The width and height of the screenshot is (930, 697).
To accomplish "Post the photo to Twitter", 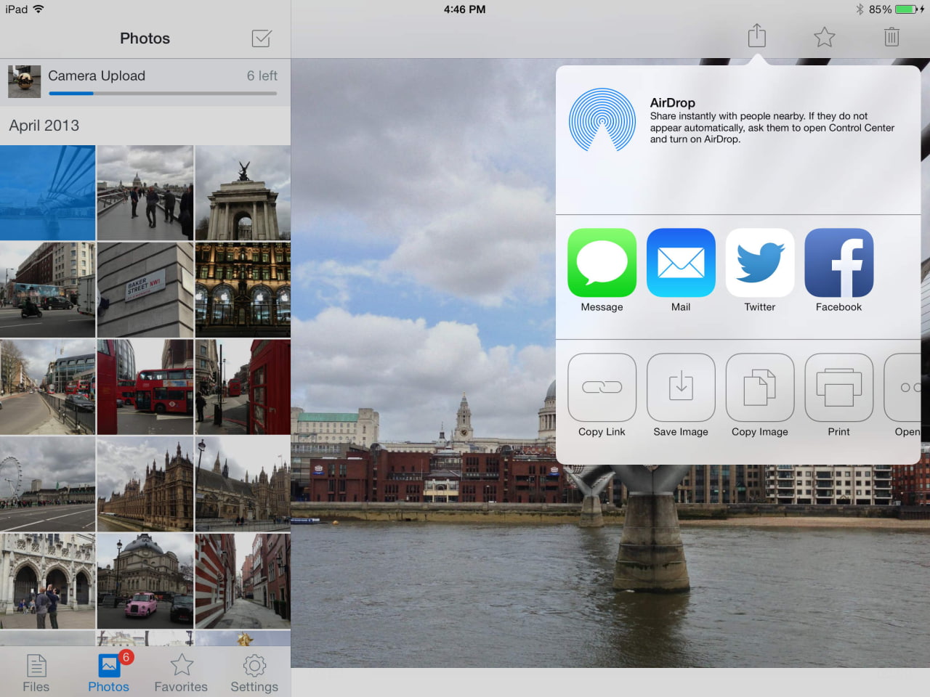I will [x=760, y=263].
